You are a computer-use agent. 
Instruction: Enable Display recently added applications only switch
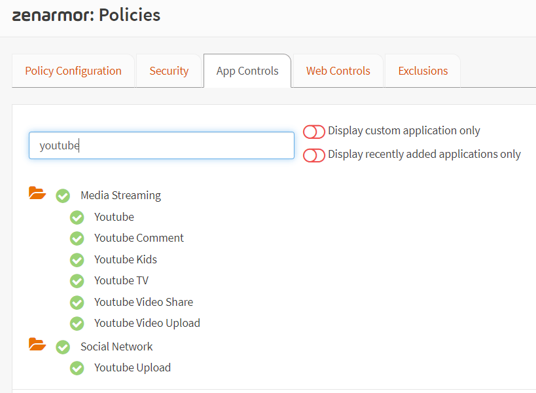[313, 155]
